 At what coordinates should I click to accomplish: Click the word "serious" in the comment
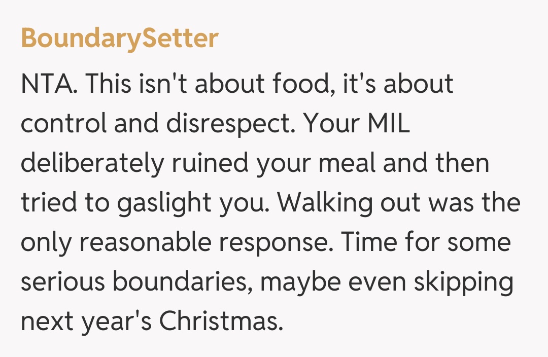pos(62,282)
